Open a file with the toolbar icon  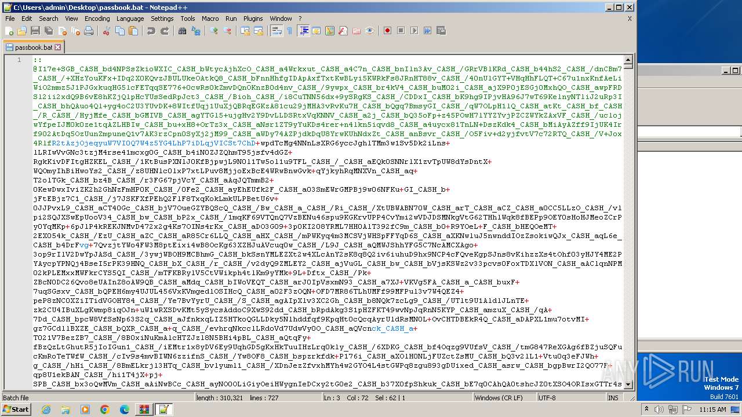tap(22, 31)
